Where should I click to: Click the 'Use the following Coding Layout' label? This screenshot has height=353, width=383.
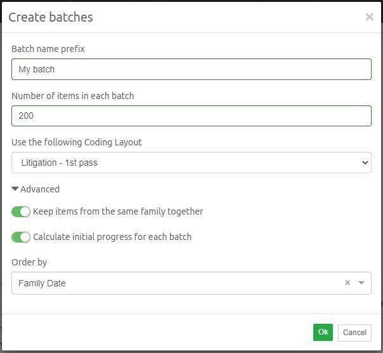[77, 142]
